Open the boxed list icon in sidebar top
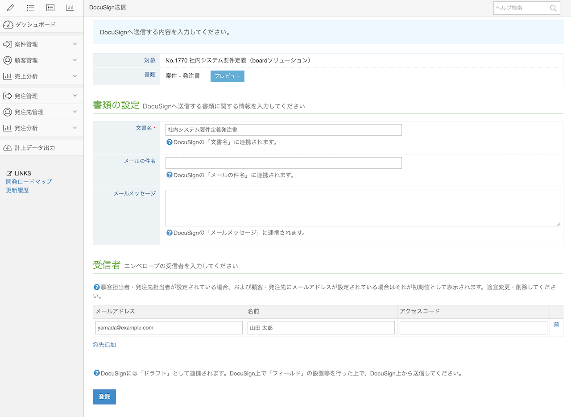Image resolution: width=571 pixels, height=417 pixels. [x=50, y=8]
